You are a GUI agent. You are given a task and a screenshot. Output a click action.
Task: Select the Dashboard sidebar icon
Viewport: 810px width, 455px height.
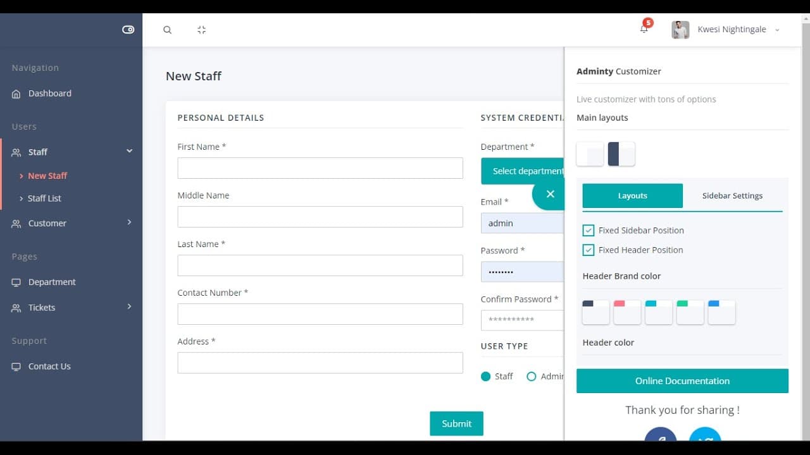(15, 93)
